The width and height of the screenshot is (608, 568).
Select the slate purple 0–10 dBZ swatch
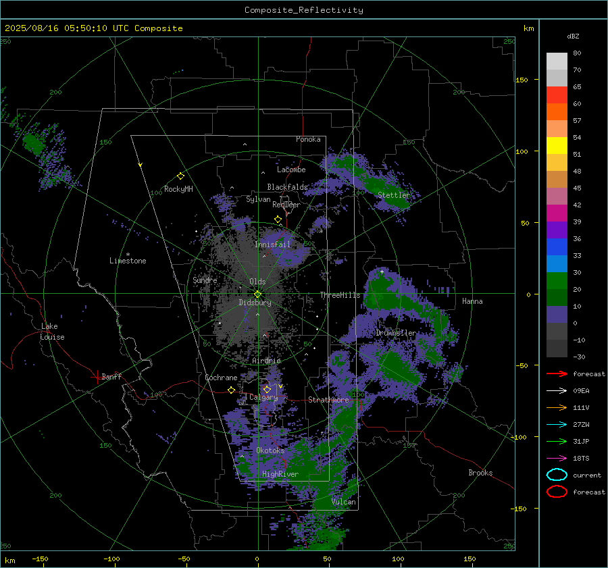(557, 315)
